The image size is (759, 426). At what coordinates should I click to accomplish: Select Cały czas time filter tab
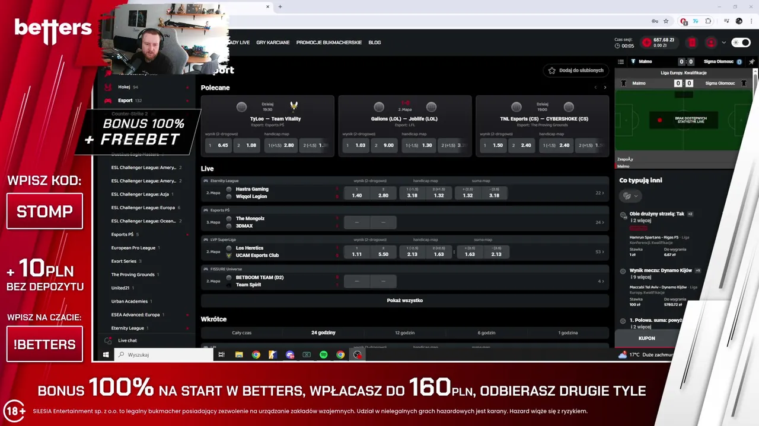(x=242, y=333)
